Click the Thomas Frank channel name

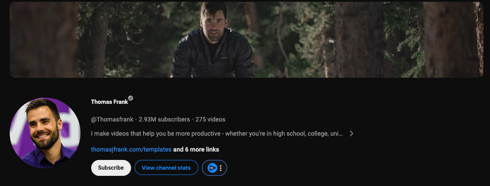[109, 102]
